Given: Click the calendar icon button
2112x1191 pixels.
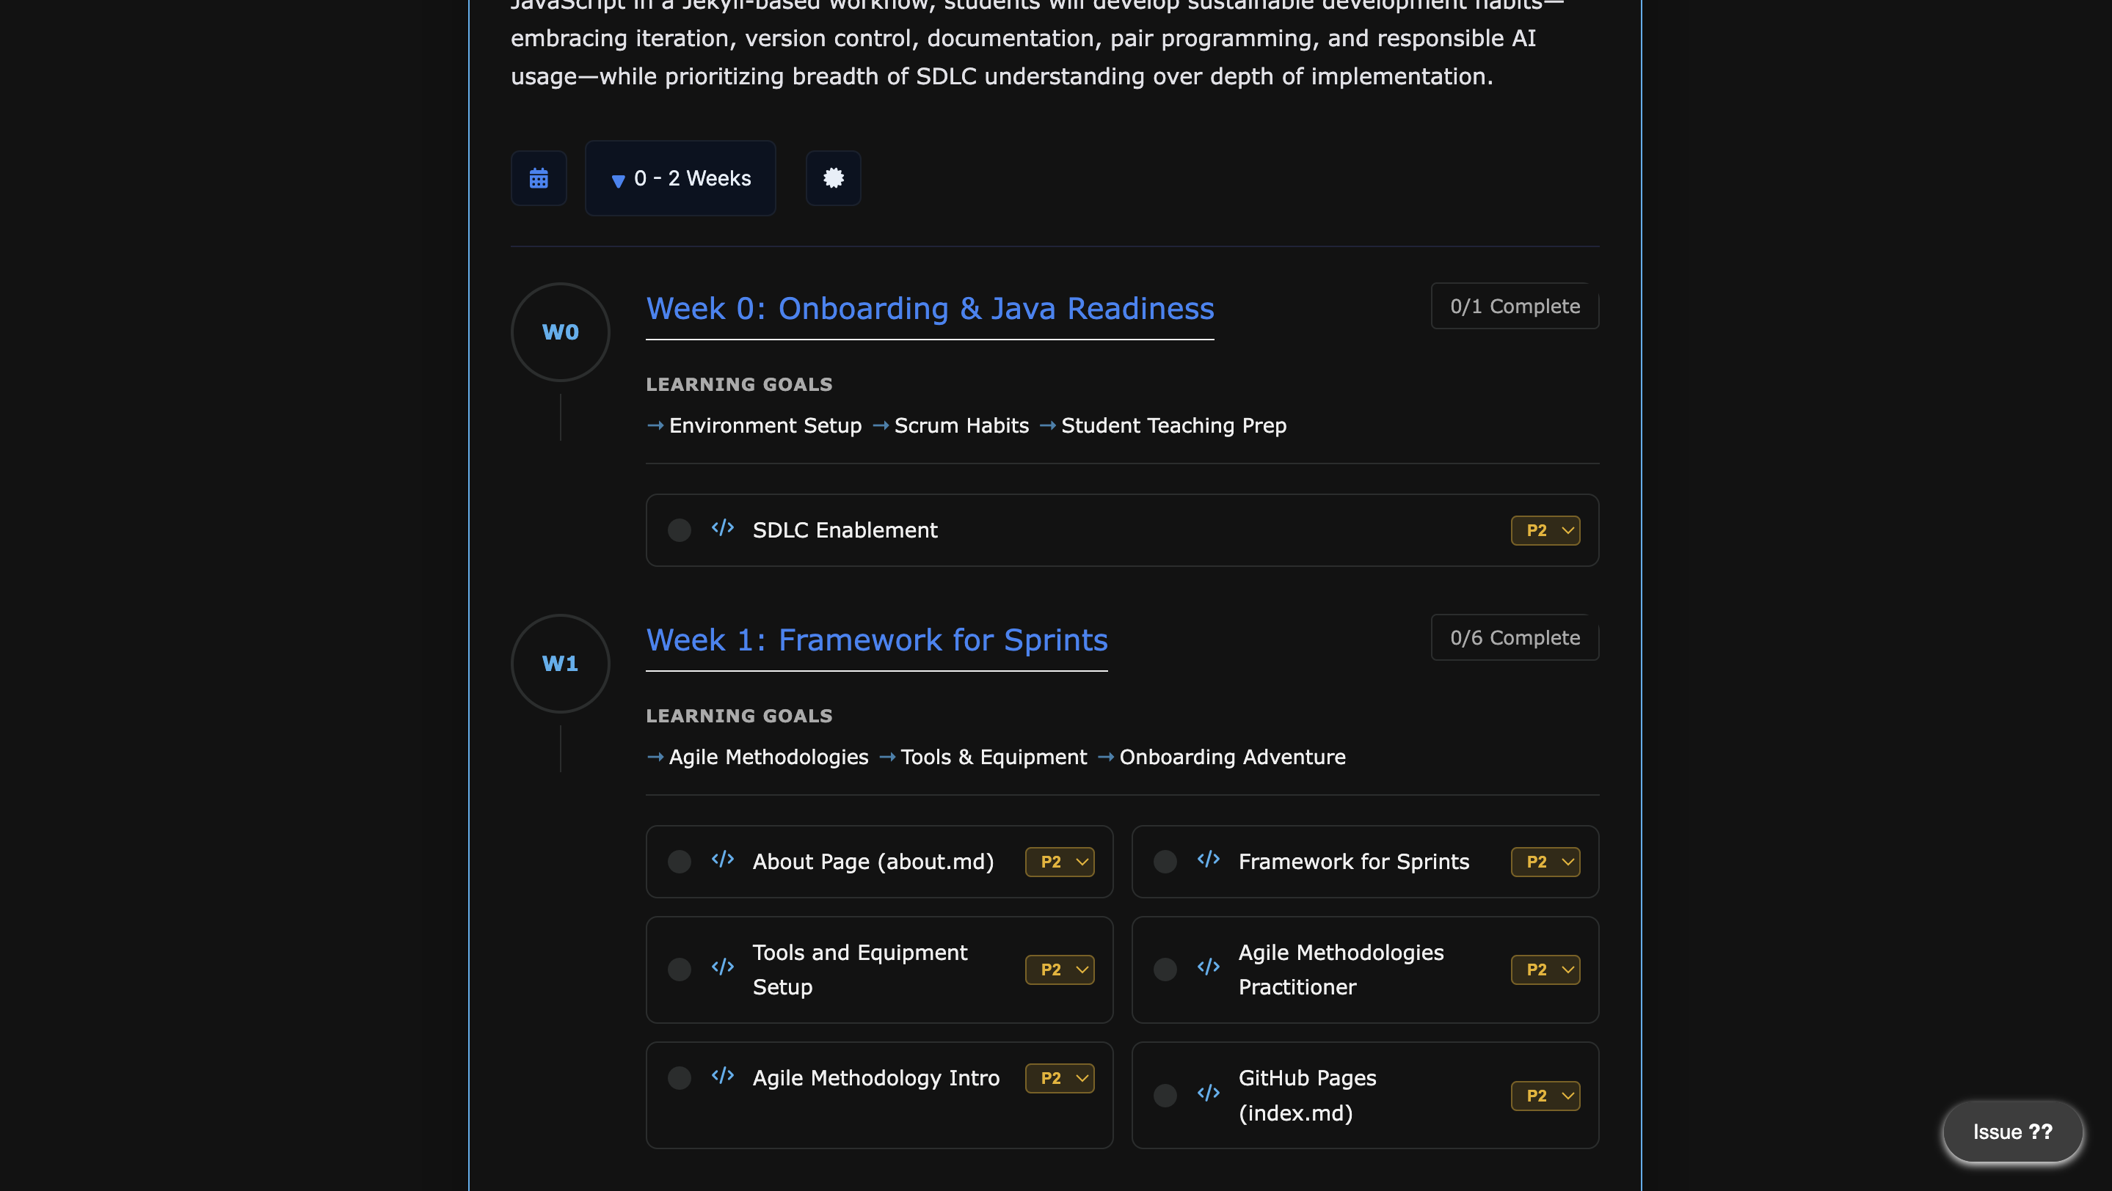Looking at the screenshot, I should pyautogui.click(x=538, y=177).
